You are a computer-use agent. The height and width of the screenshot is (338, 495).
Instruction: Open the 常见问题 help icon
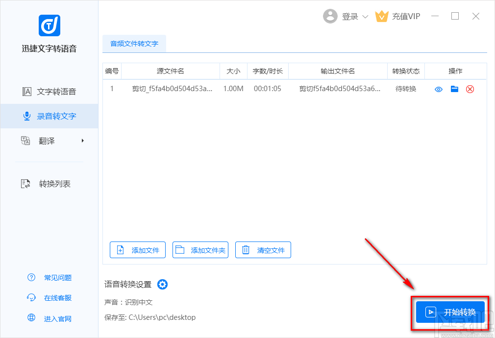pos(31,277)
